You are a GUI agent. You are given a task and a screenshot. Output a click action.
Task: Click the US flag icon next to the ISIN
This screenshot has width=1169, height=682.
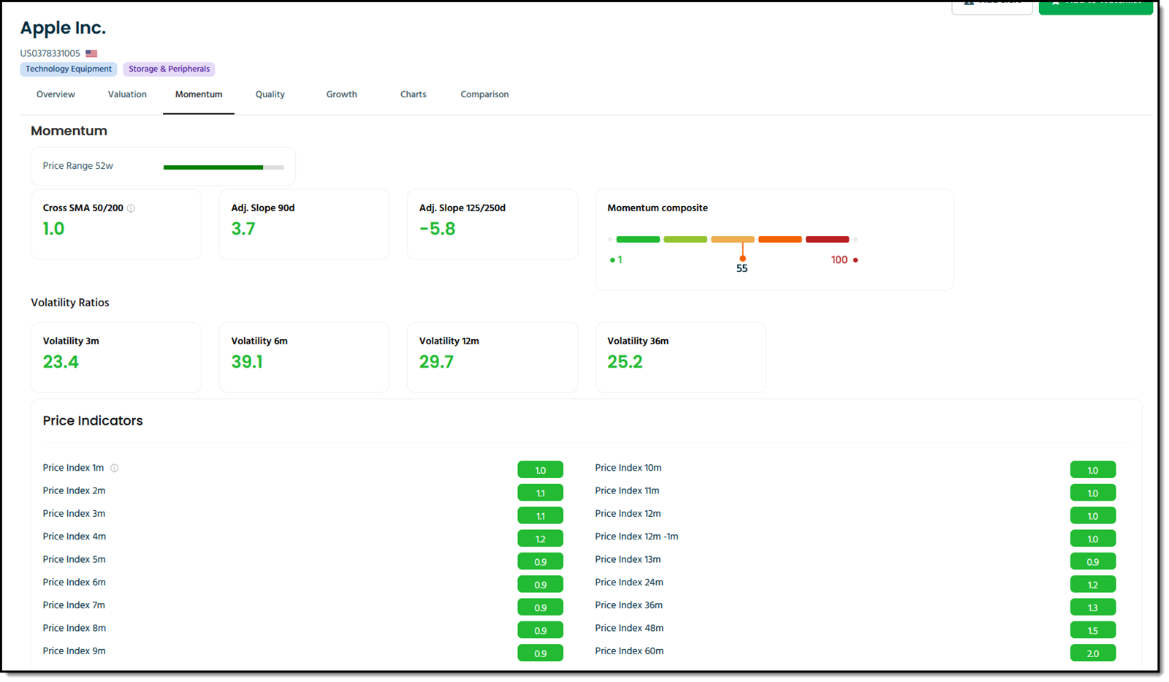pyautogui.click(x=91, y=53)
